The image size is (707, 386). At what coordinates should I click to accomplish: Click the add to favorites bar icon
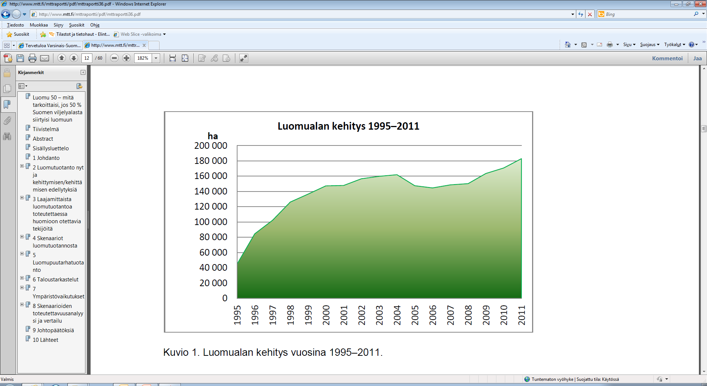43,34
